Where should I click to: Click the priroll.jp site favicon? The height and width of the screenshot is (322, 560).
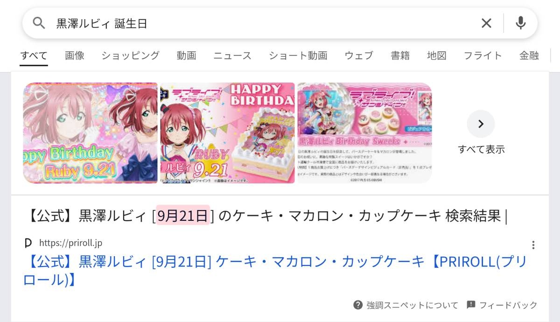pyautogui.click(x=28, y=243)
